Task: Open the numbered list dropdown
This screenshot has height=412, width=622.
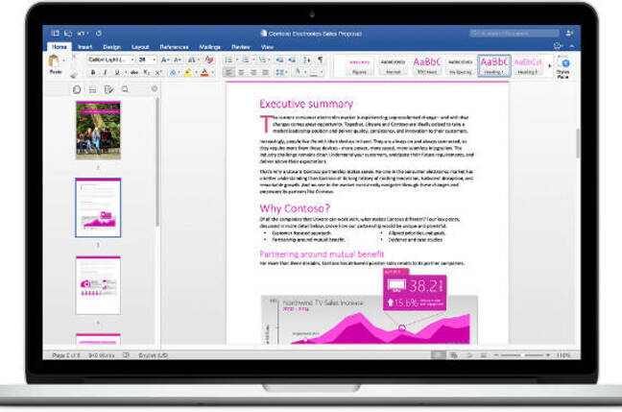Action: [x=254, y=61]
